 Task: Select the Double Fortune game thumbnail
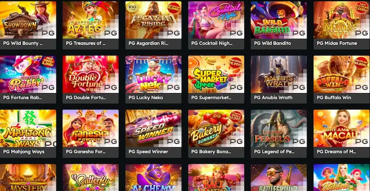(91, 74)
